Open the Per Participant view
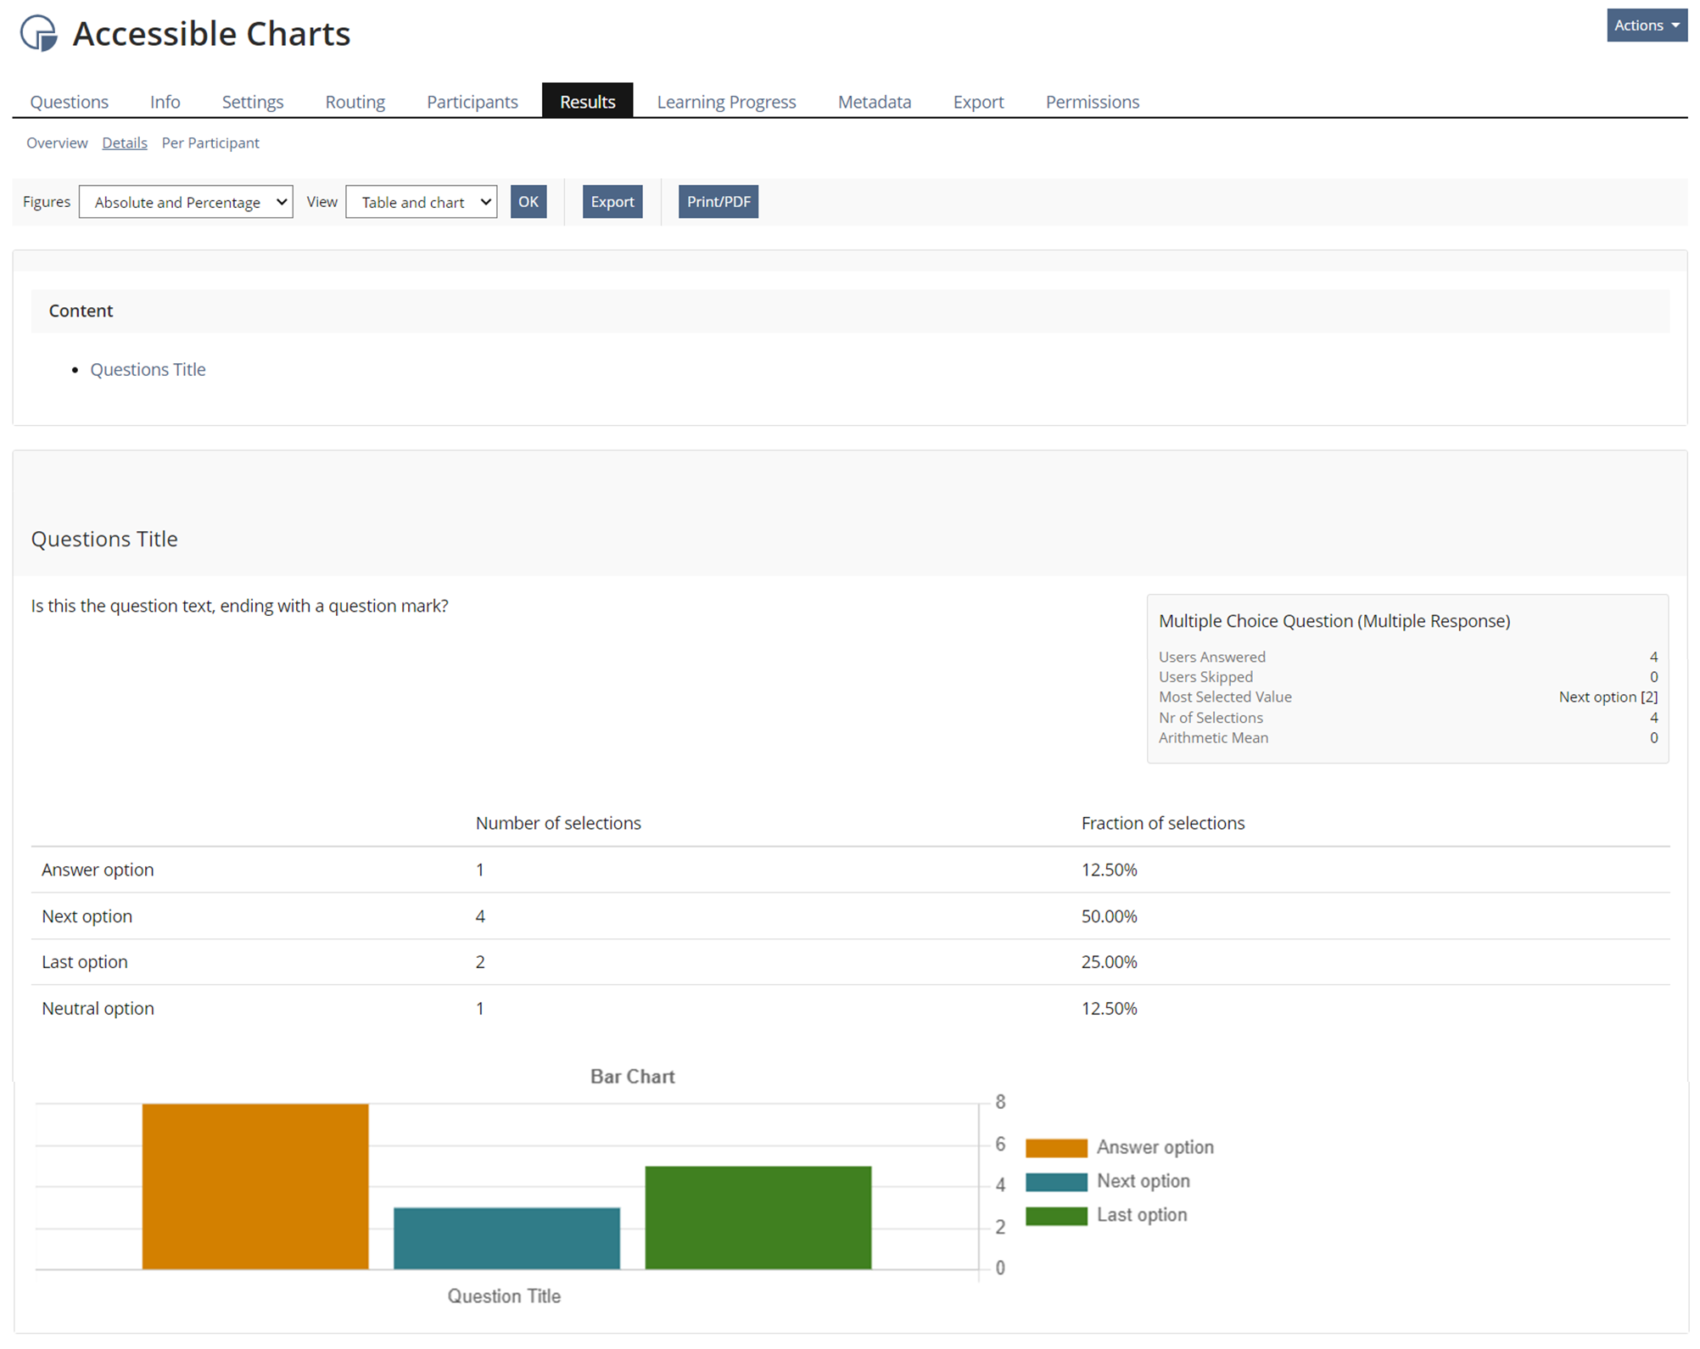 coord(210,143)
